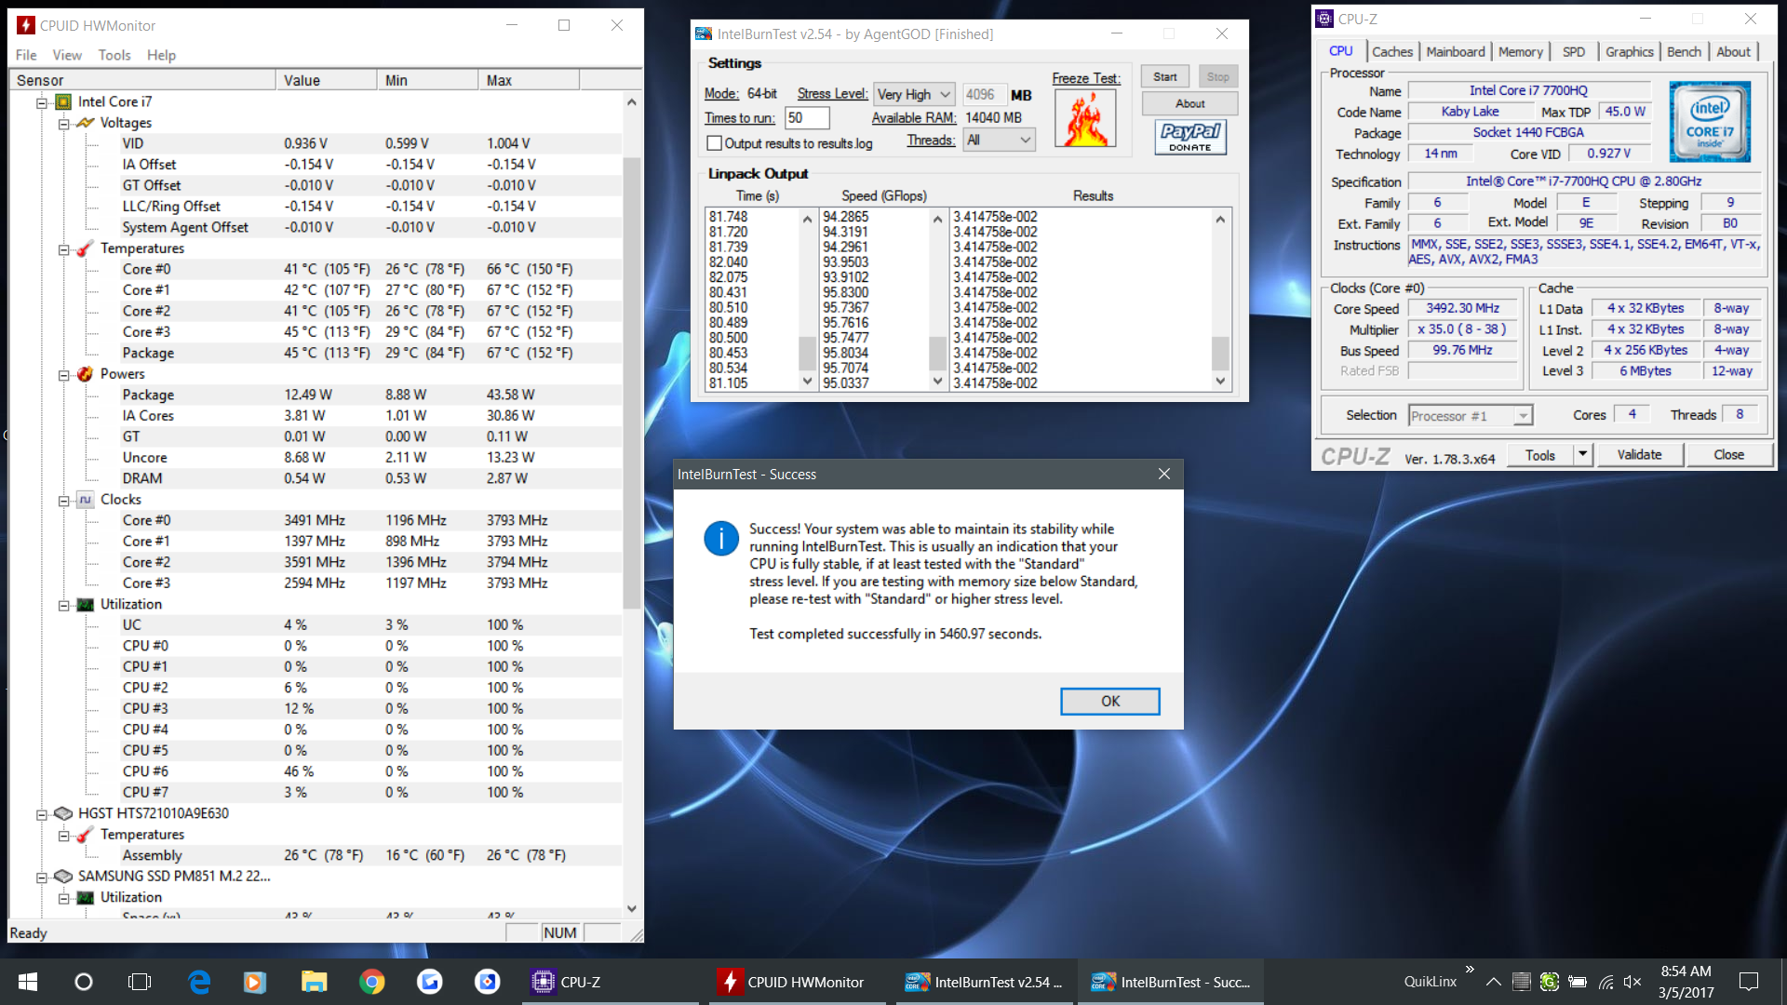This screenshot has width=1787, height=1005.
Task: Click the info icon in the Success dialog
Action: 721,538
